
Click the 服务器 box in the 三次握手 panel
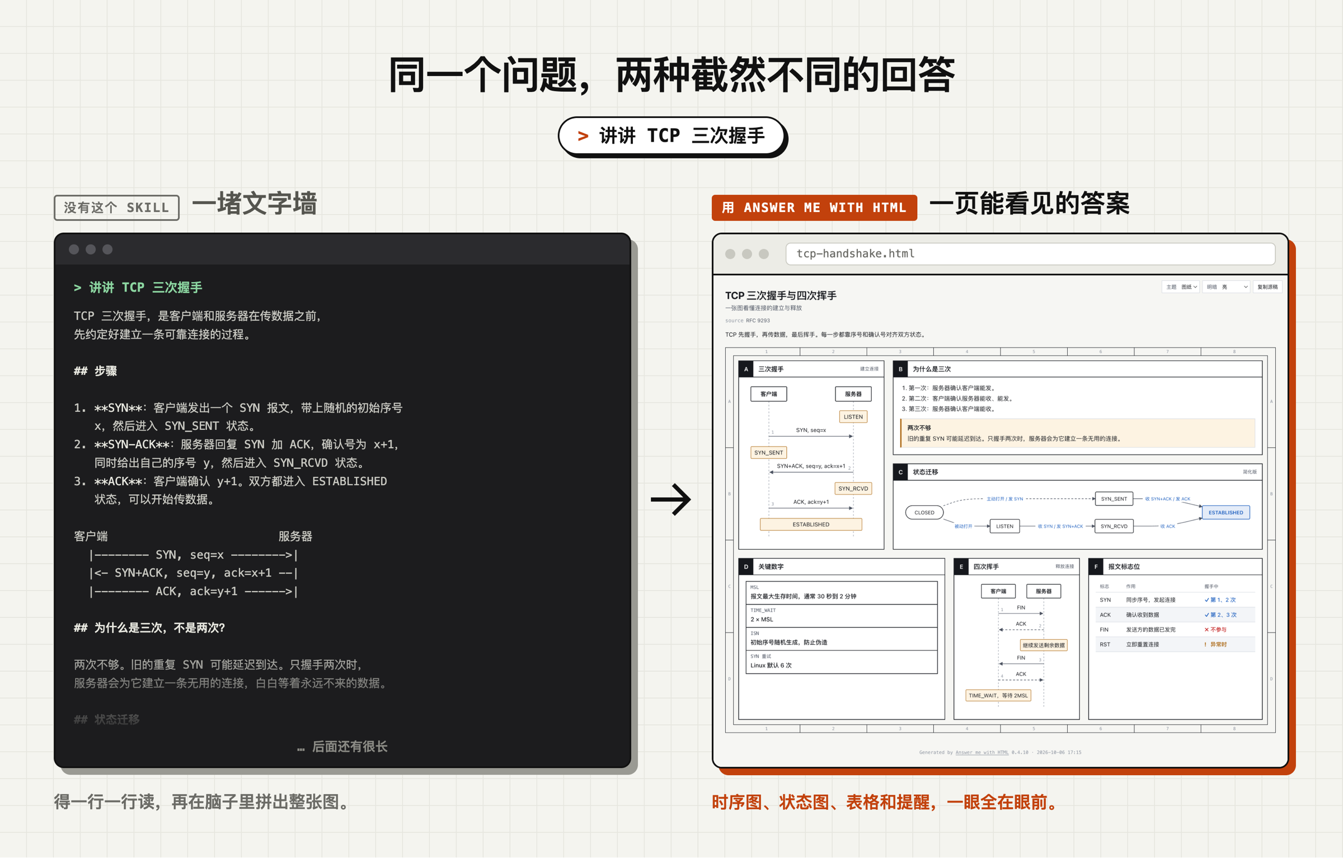pos(853,394)
